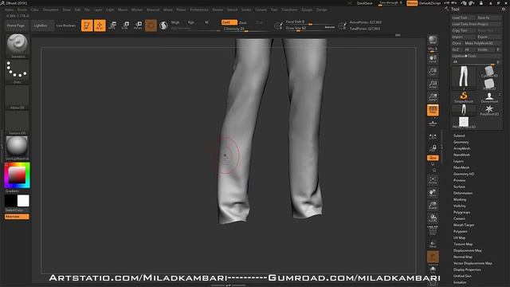The height and width of the screenshot is (287, 510).
Task: Open the material sphere selector
Action: pyautogui.click(x=18, y=147)
